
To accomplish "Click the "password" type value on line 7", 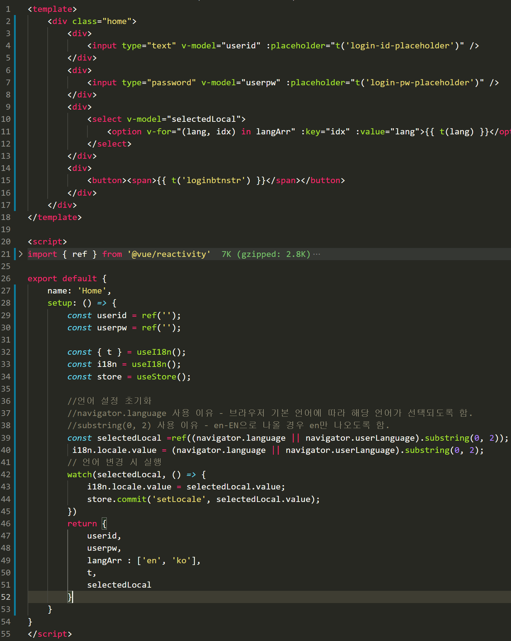I will tap(171, 82).
